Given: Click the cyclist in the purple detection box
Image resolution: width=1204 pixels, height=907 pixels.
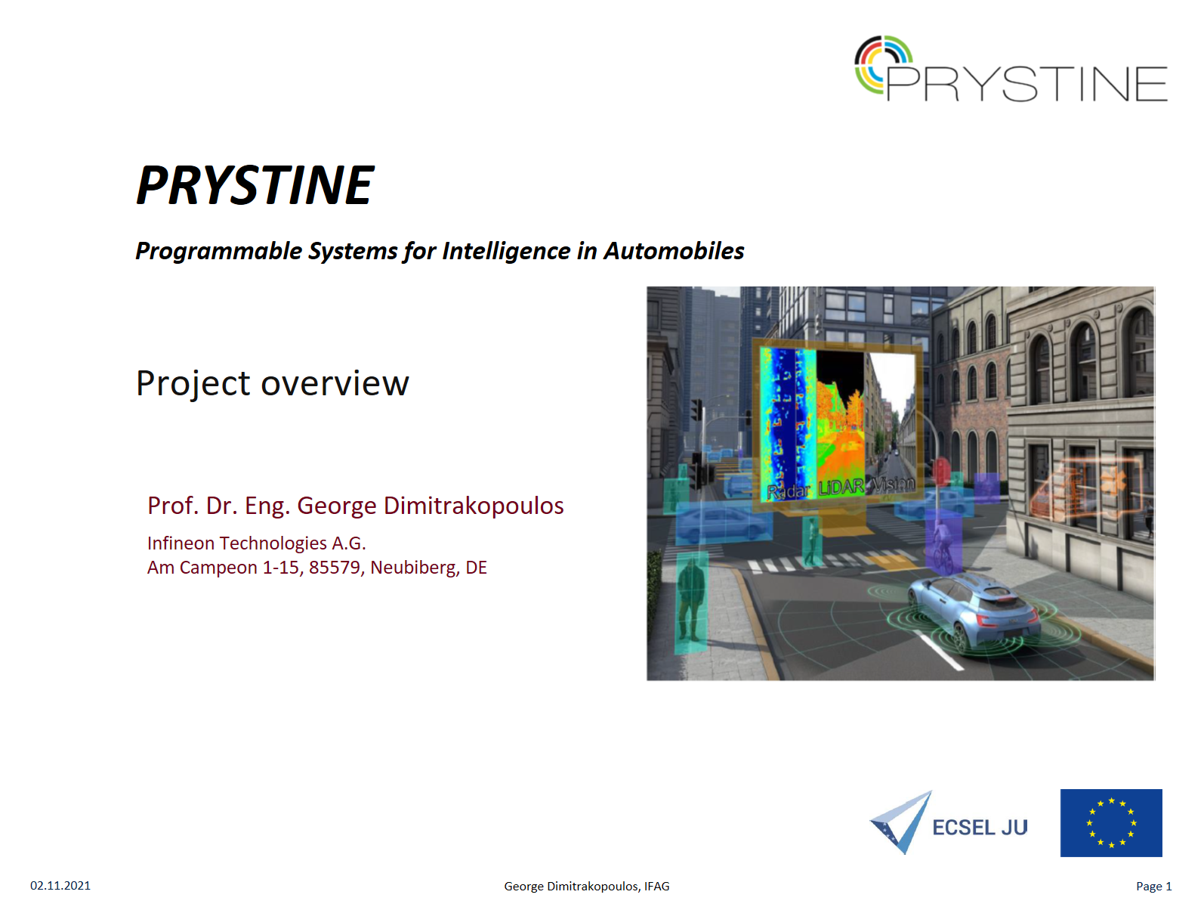Looking at the screenshot, I should pos(943,543).
